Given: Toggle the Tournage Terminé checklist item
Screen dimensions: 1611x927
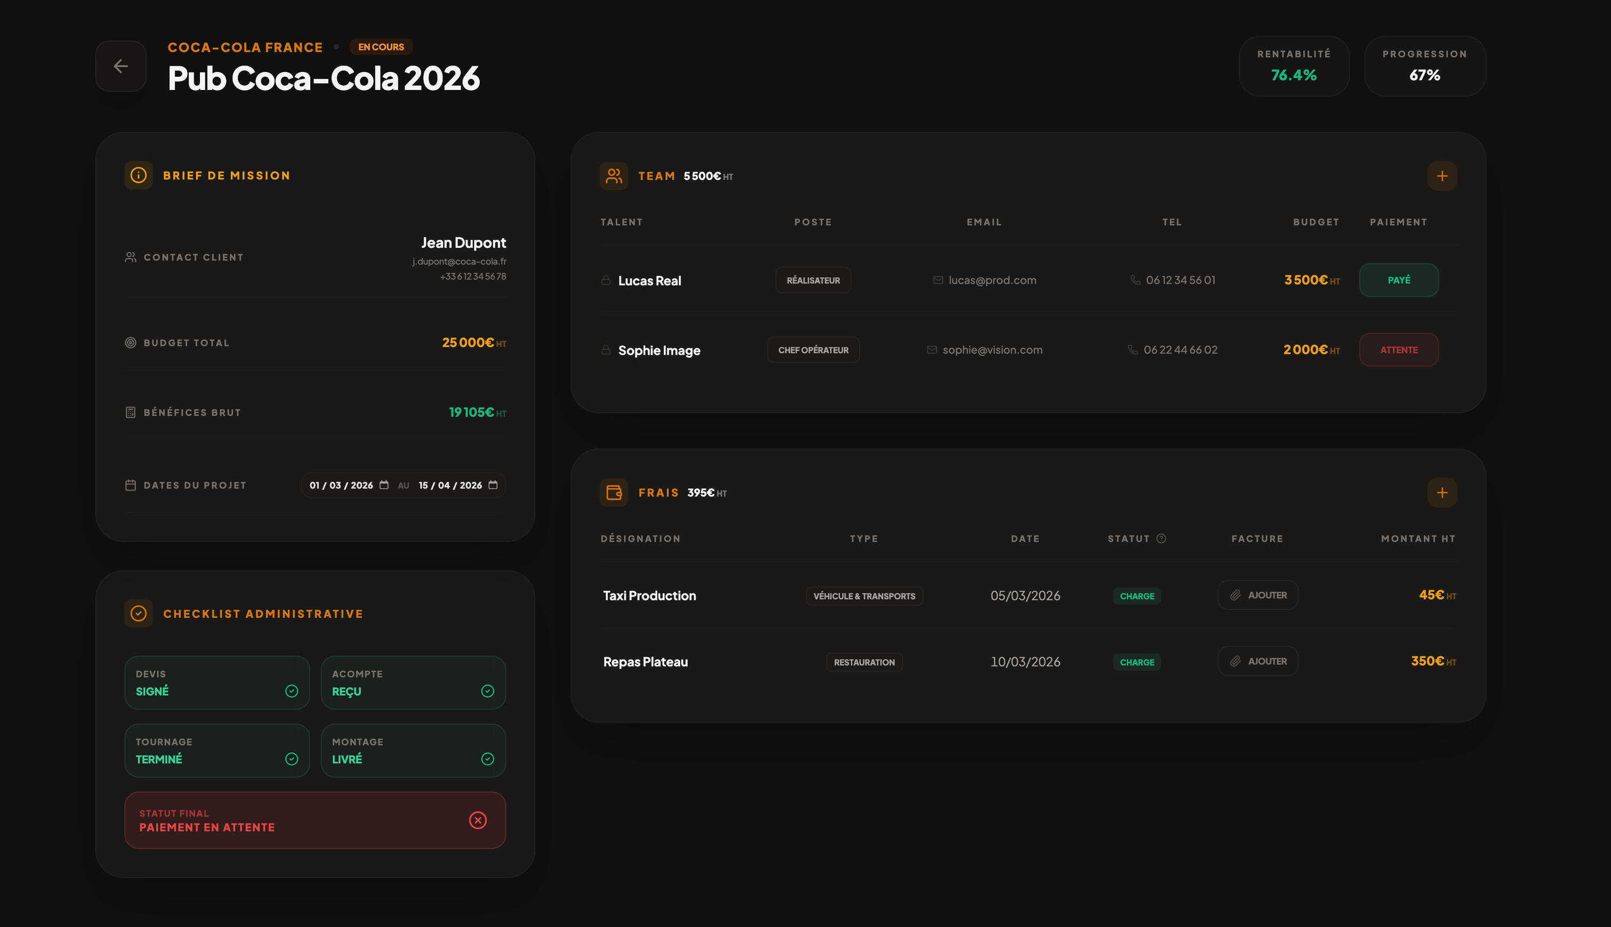Looking at the screenshot, I should click(x=217, y=751).
